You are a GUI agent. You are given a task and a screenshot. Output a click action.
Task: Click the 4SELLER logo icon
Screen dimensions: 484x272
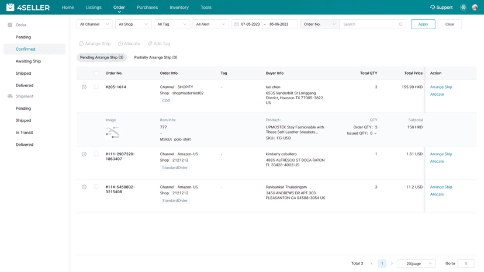click(10, 7)
